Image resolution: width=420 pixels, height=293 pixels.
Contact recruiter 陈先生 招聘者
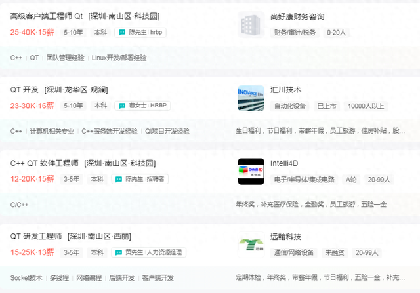(x=140, y=179)
